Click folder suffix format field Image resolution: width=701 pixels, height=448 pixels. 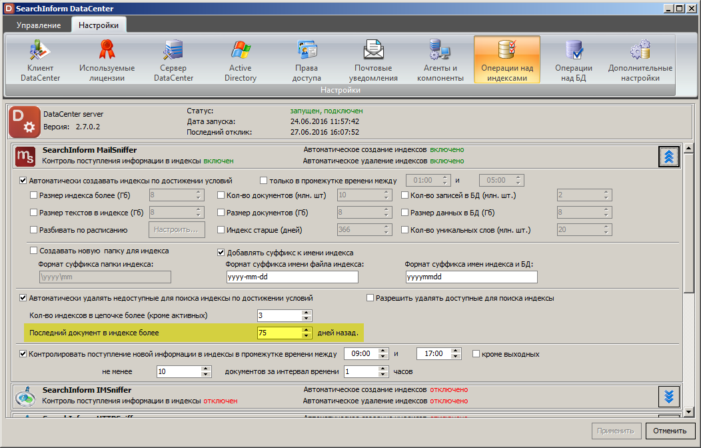click(105, 277)
